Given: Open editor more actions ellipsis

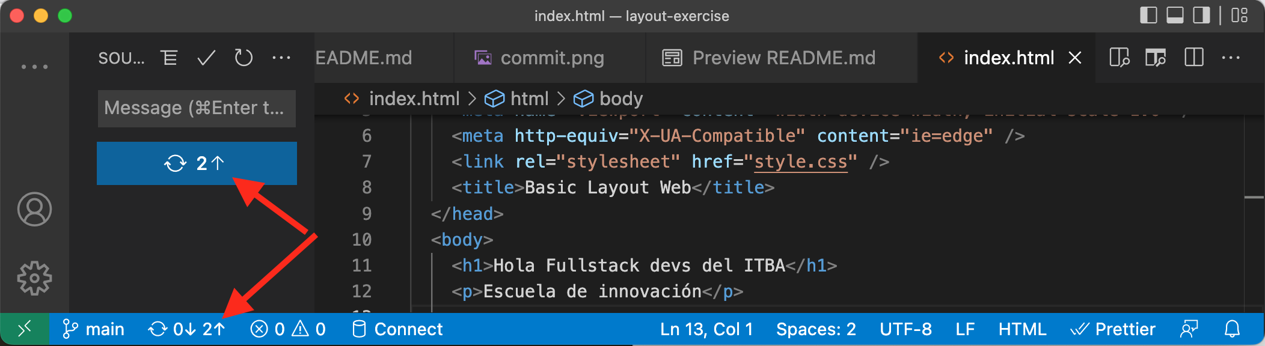Looking at the screenshot, I should [1231, 58].
